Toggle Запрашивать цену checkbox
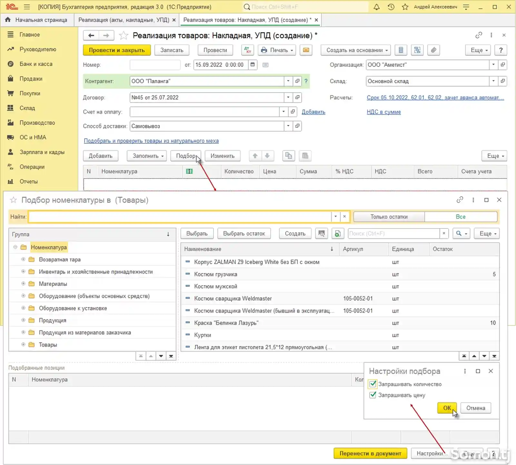This screenshot has height=465, width=516. pos(373,395)
